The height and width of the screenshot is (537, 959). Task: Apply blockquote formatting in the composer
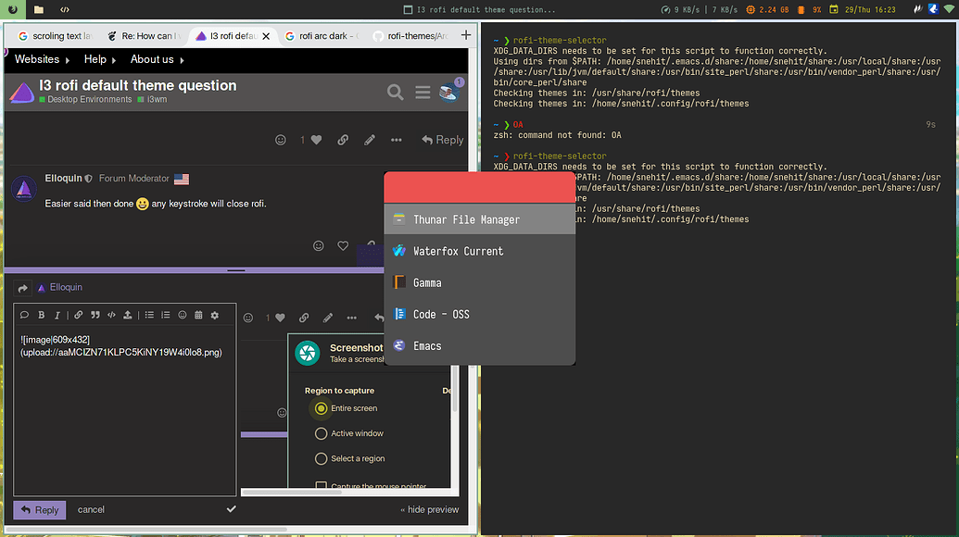(95, 316)
